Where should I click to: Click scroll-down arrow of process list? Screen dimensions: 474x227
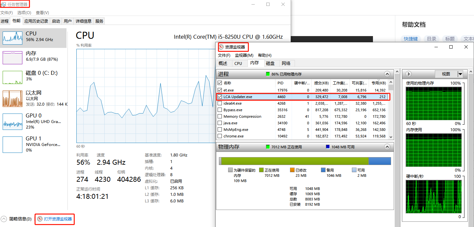pos(391,136)
